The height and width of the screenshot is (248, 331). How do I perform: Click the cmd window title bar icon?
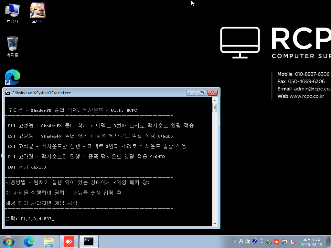[x=8, y=93]
